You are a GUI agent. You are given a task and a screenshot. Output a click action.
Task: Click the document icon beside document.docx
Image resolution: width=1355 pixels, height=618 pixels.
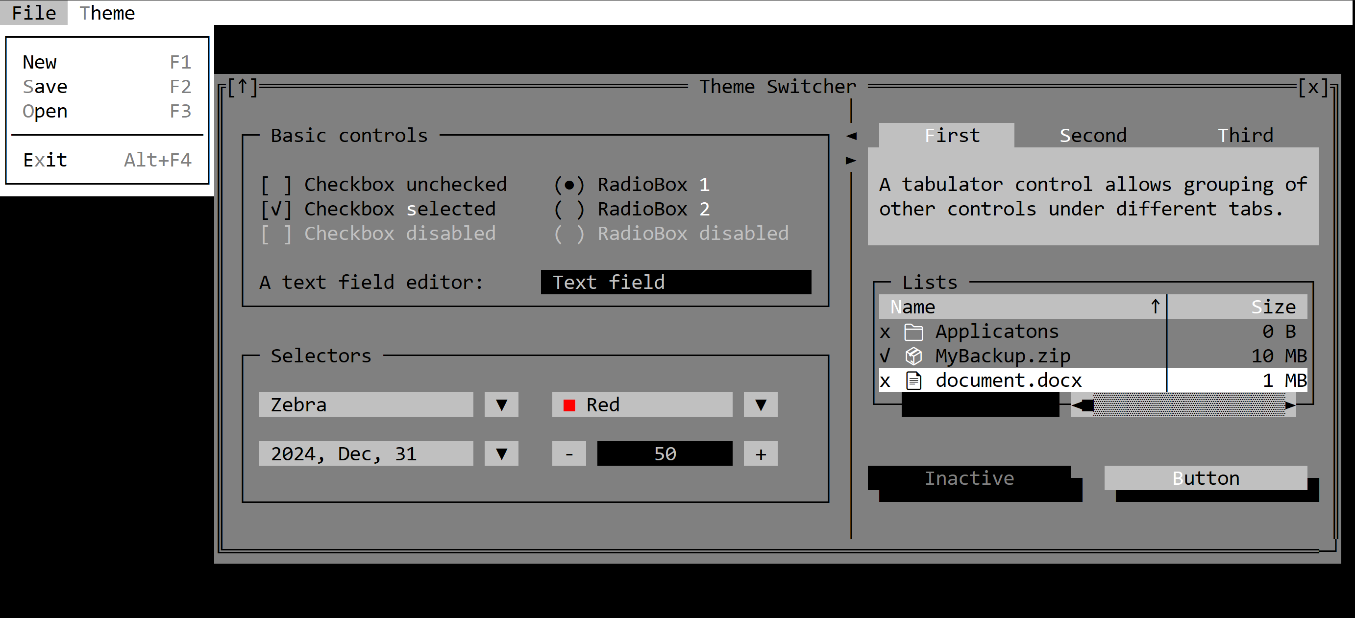(913, 380)
